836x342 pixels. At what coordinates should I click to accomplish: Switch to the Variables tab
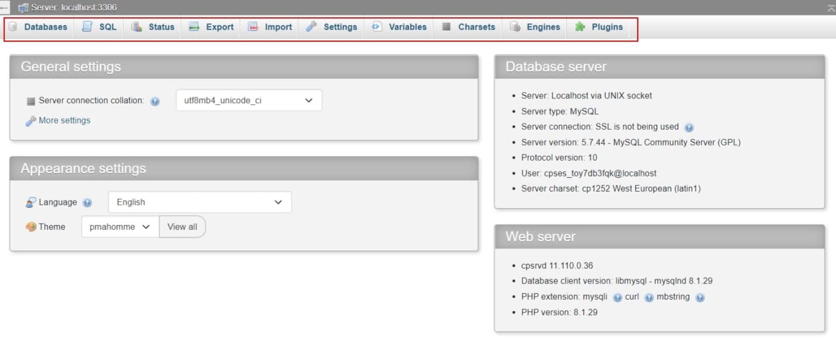399,27
